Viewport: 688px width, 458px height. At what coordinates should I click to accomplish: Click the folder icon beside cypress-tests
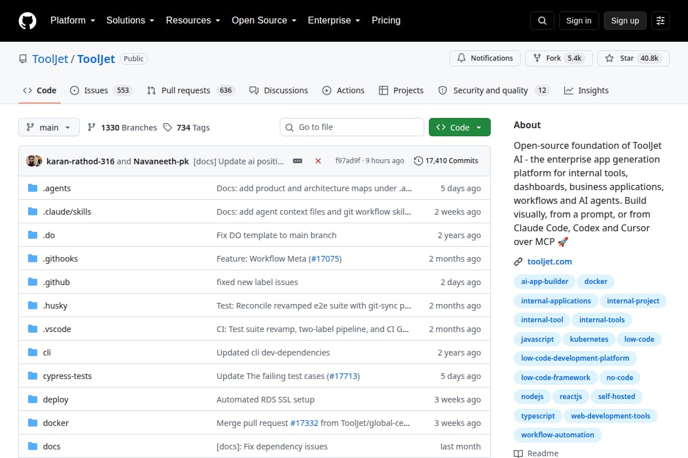tap(33, 376)
